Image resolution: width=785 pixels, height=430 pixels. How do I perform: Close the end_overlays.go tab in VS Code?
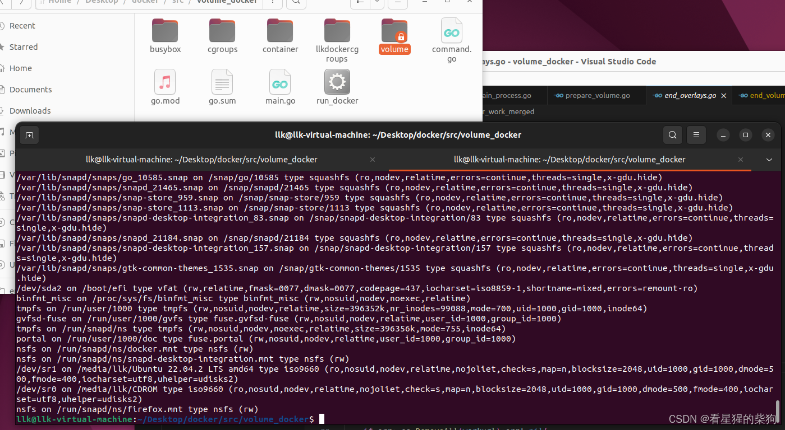coord(724,96)
